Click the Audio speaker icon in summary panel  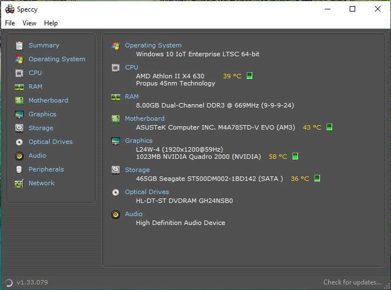pyautogui.click(x=116, y=214)
